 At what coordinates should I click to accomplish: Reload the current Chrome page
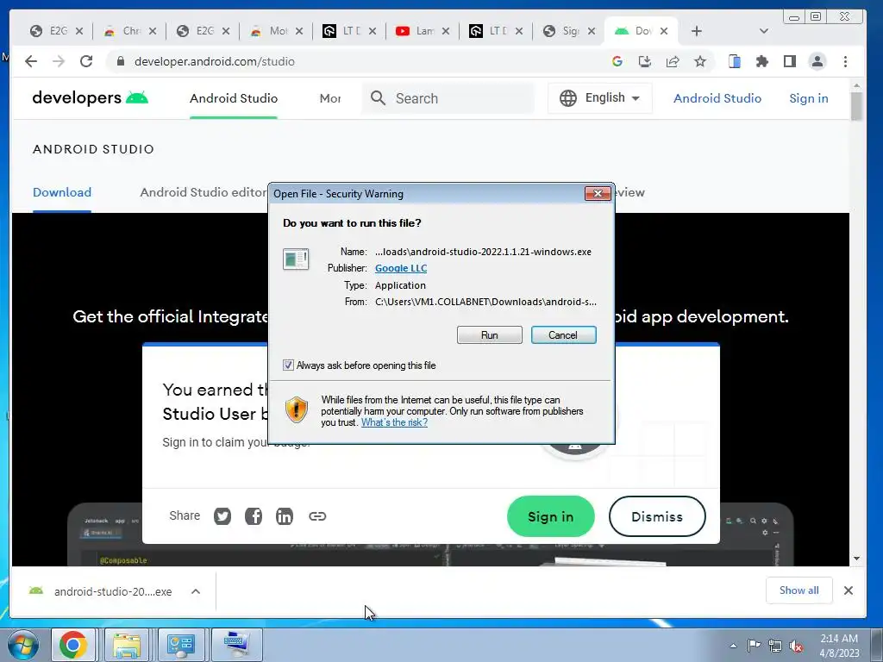[86, 61]
